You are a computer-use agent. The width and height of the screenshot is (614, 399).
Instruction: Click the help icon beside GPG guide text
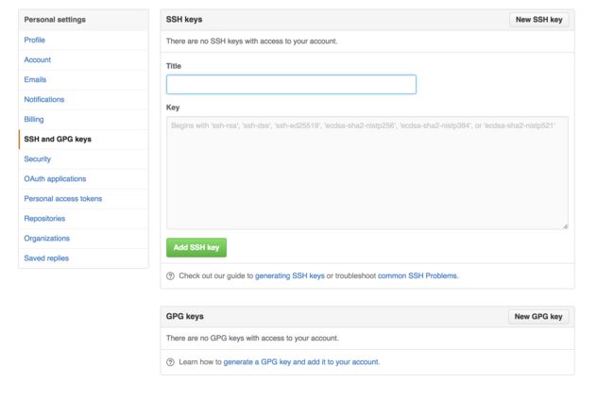(x=170, y=362)
